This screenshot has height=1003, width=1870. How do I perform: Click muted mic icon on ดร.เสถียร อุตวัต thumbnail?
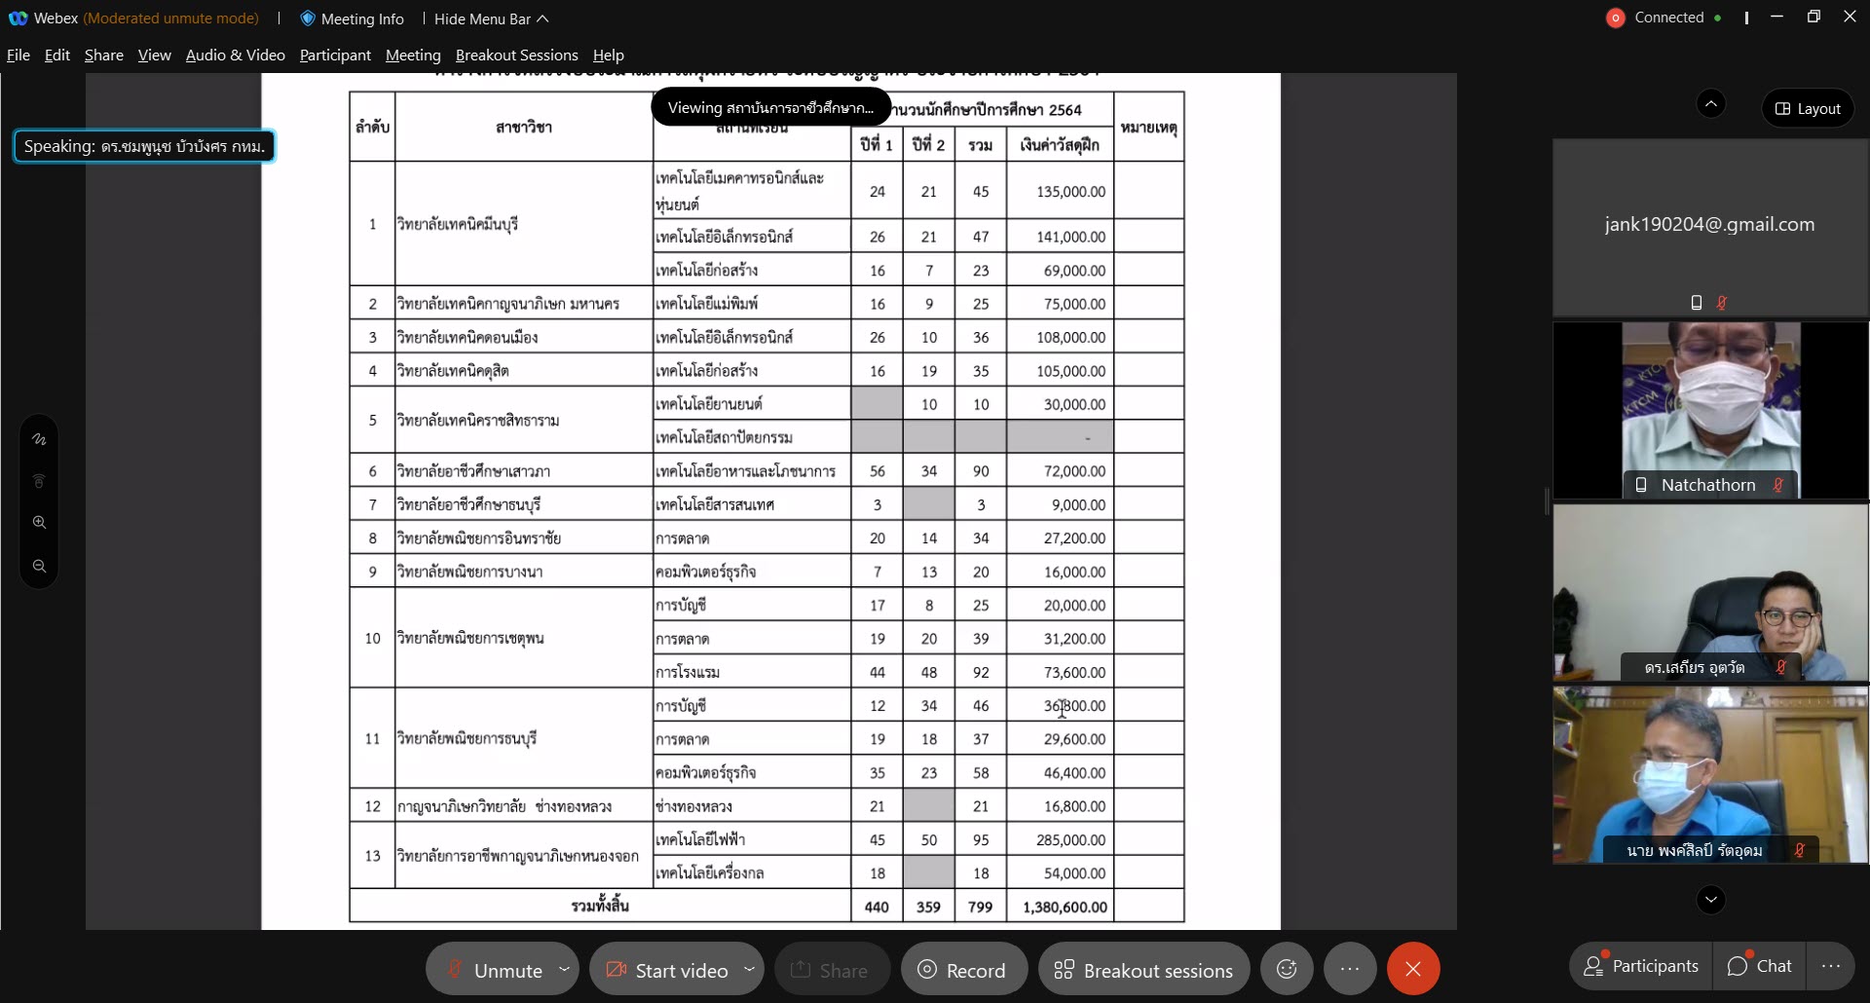pos(1781,667)
